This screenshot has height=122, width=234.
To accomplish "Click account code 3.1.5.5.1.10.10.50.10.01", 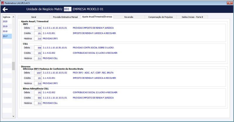I will click(x=55, y=48).
